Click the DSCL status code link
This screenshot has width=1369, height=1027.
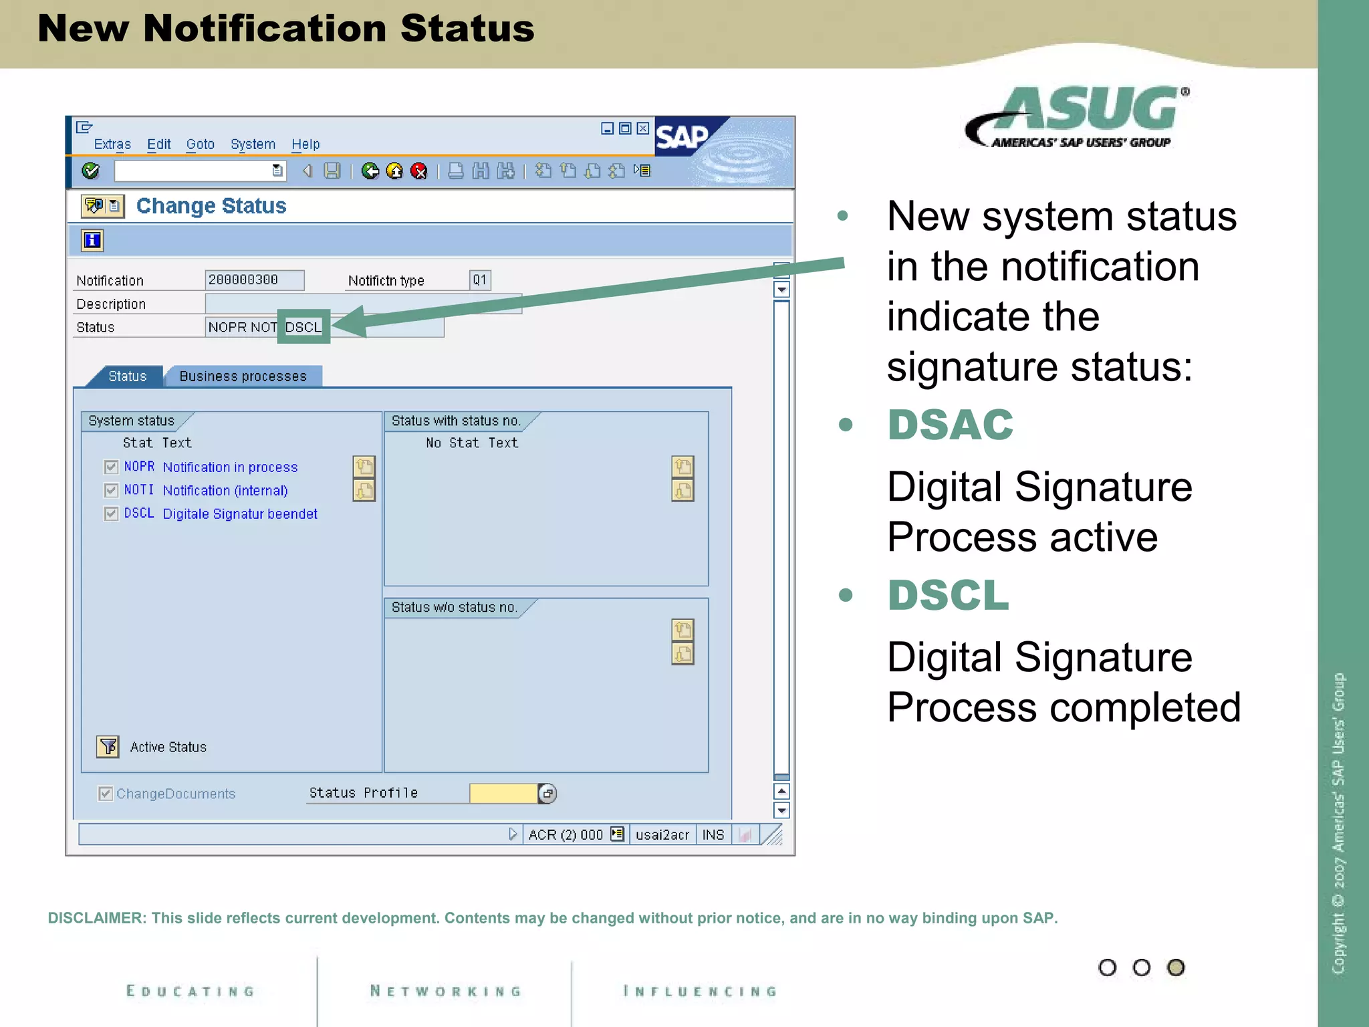pos(139,513)
